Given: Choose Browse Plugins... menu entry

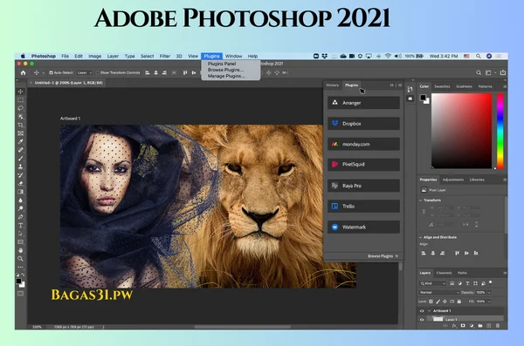Looking at the screenshot, I should point(225,70).
